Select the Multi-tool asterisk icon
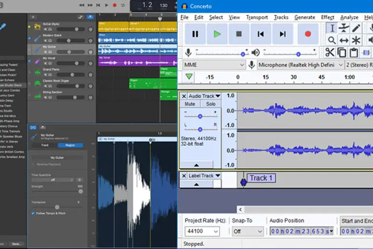The height and width of the screenshot is (249, 373). [x=356, y=40]
